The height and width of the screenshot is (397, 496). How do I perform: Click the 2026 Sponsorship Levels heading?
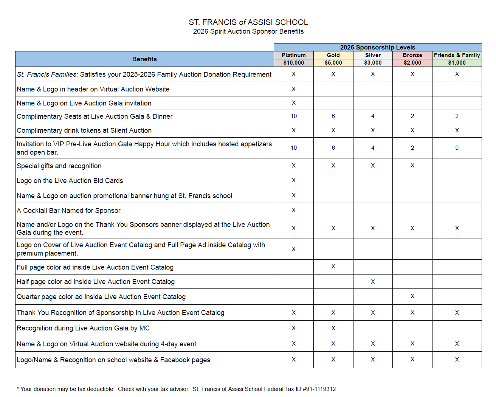pyautogui.click(x=377, y=47)
